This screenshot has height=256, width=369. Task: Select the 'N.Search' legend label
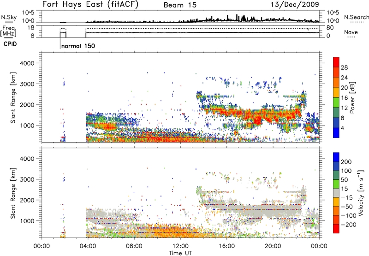356,17
